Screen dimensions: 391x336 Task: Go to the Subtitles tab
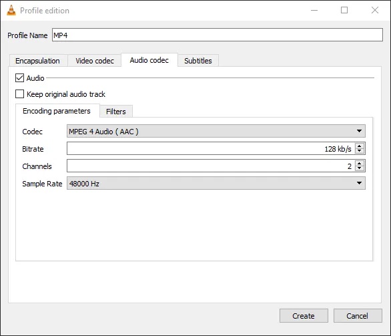[198, 61]
